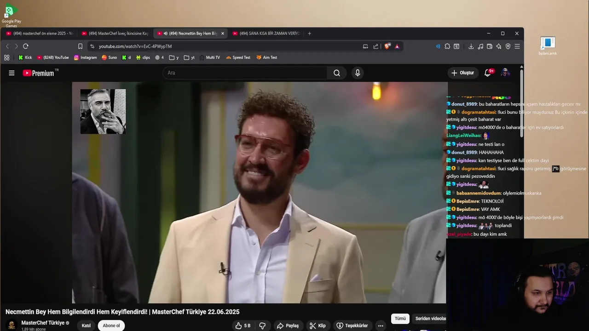This screenshot has height=331, width=589.
Task: Select the Tümü filter chip
Action: [x=400, y=319]
